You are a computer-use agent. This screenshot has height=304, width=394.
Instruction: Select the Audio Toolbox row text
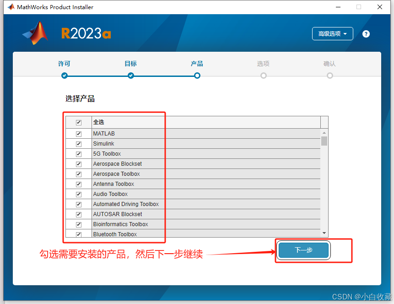(x=110, y=194)
